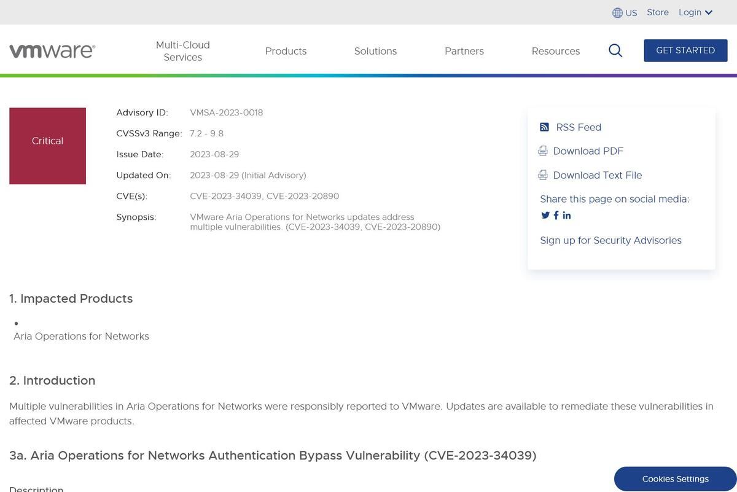Click the PDF download icon

coord(543,151)
